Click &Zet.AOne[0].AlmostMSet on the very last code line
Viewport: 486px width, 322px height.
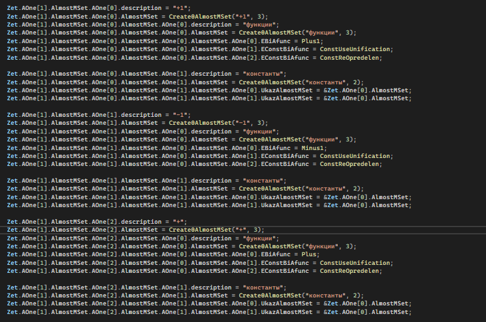point(366,312)
